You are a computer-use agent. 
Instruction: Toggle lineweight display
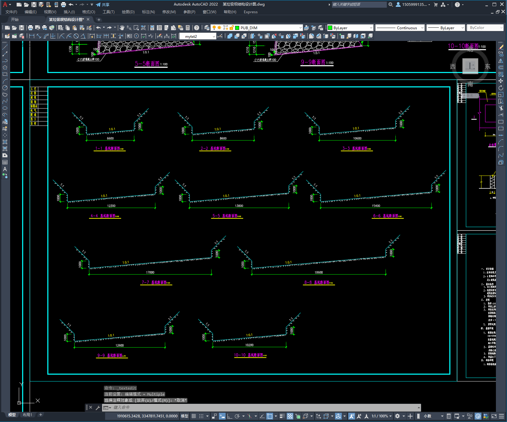[x=282, y=416]
